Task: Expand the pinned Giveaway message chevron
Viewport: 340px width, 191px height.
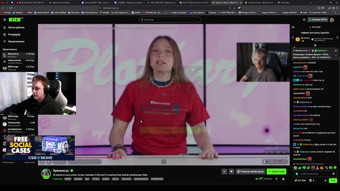Action: click(336, 55)
